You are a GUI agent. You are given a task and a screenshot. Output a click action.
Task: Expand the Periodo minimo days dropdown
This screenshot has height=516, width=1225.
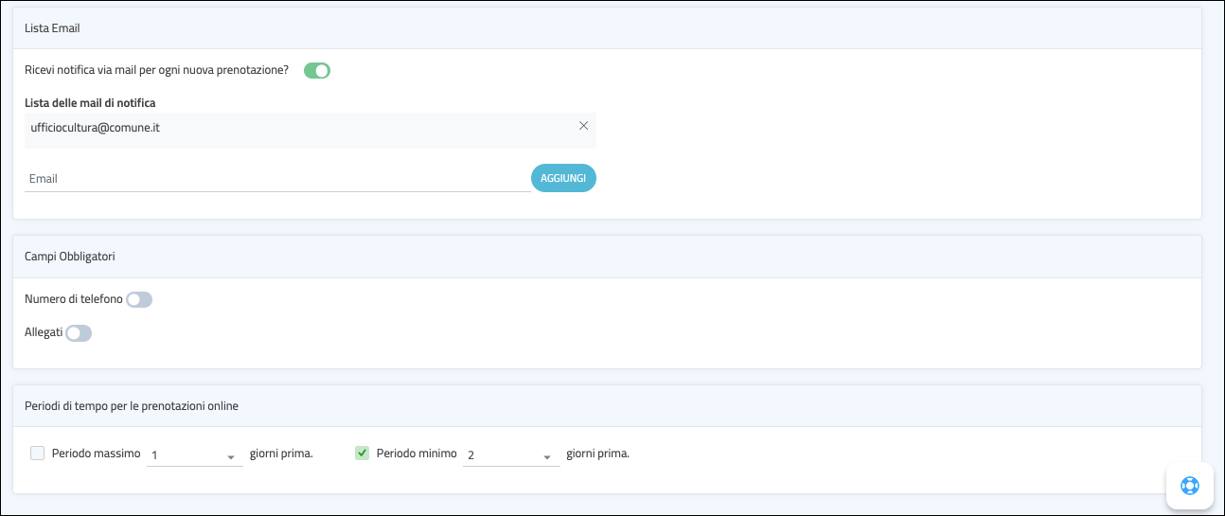[510, 455]
